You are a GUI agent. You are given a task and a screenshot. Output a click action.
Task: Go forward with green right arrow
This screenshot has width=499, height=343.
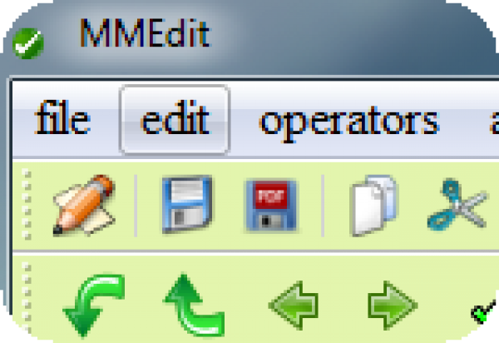pos(393,305)
